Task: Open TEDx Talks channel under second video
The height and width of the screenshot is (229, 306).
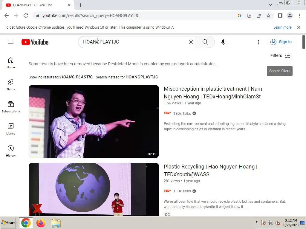Action: pyautogui.click(x=182, y=191)
